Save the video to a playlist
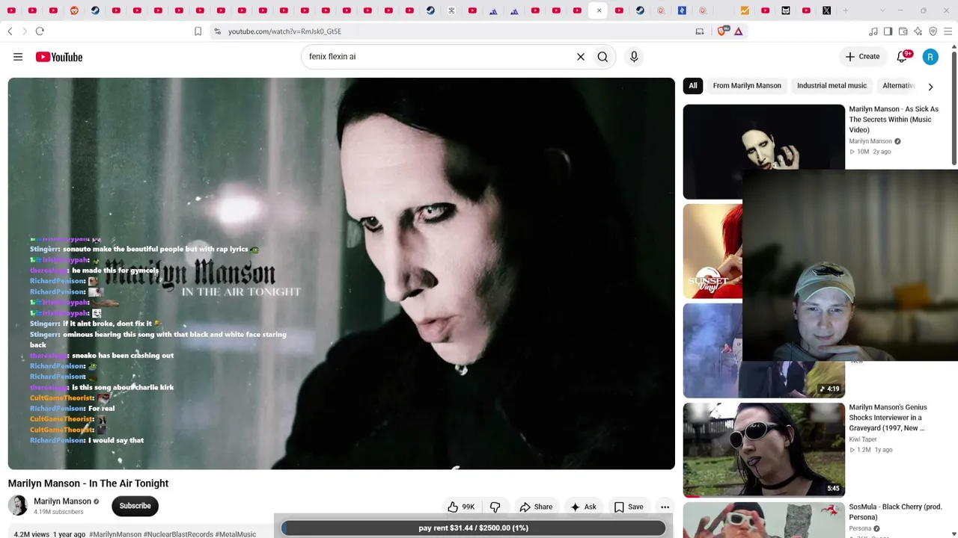This screenshot has height=538, width=958. 629,507
